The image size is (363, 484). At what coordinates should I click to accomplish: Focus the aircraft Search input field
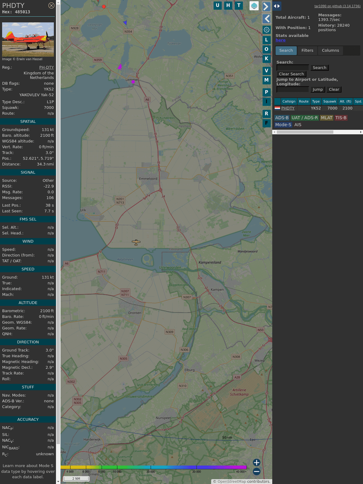point(293,68)
